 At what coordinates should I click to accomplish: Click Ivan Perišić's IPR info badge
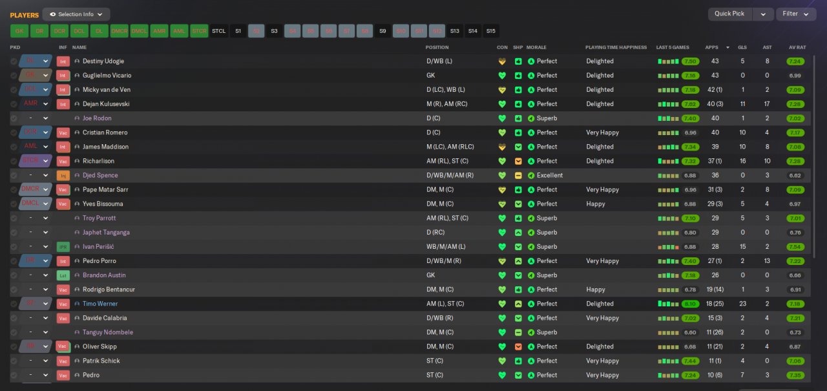[63, 247]
